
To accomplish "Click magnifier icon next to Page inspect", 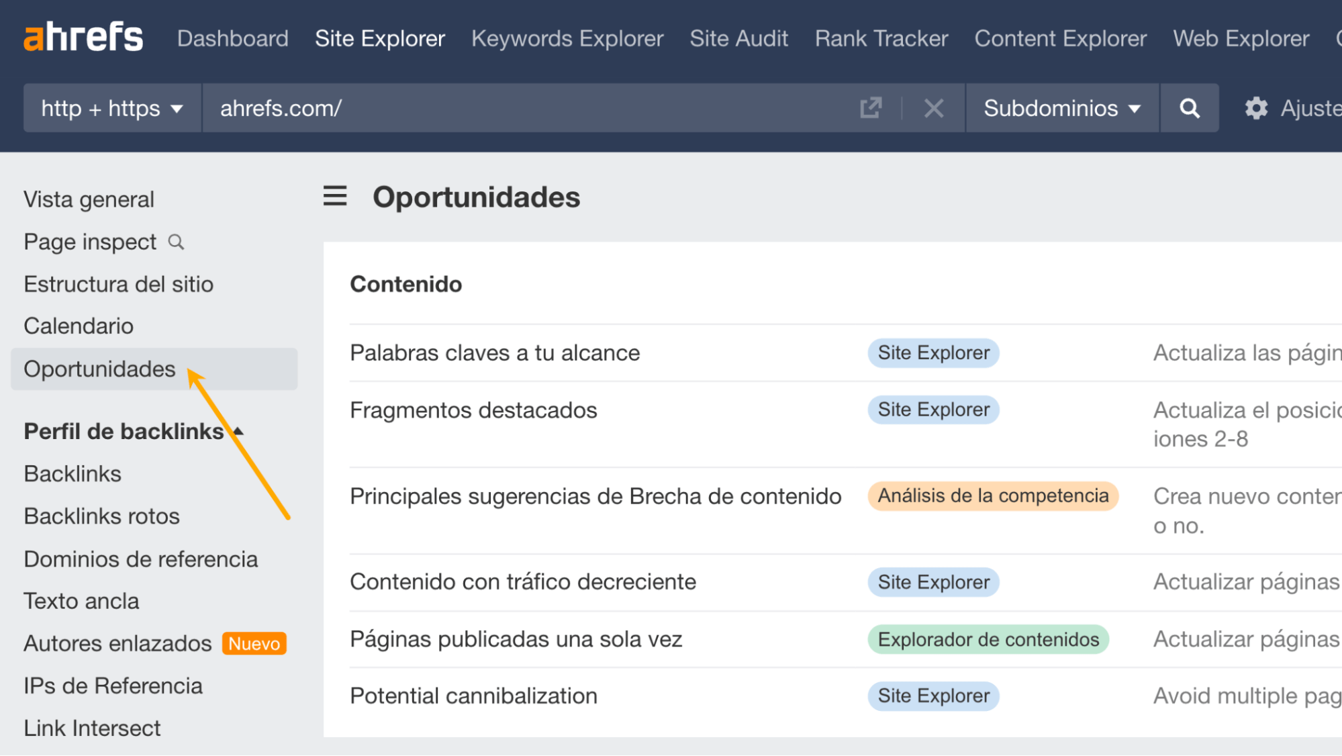I will (176, 242).
